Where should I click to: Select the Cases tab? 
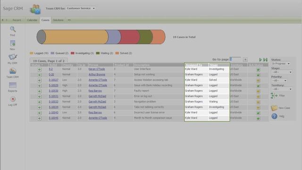(x=45, y=20)
